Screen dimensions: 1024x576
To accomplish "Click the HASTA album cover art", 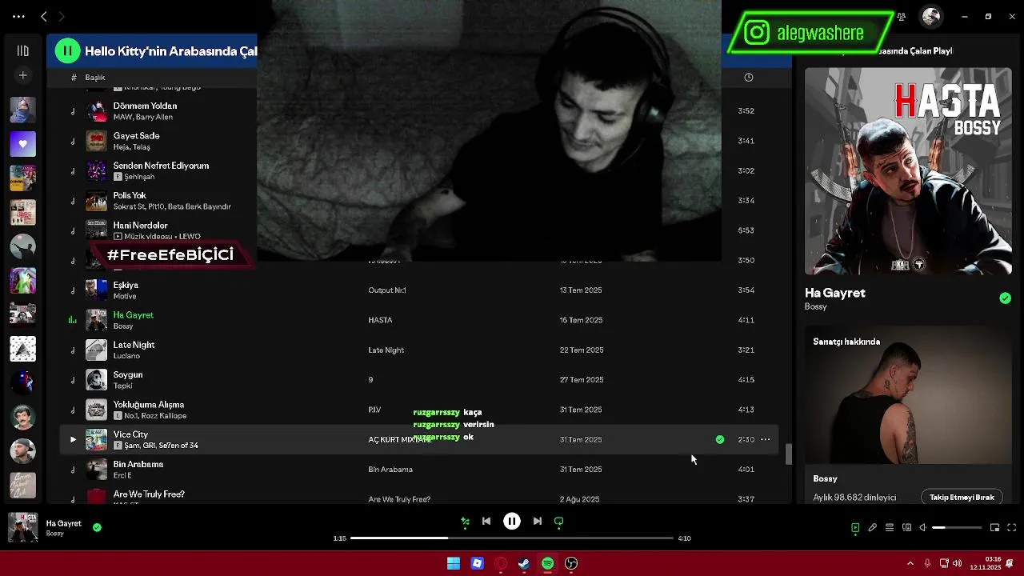I will [908, 171].
